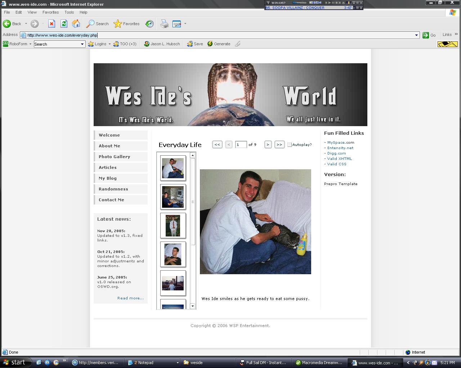Go to the Home page icon
The image size is (461, 368).
76,24
